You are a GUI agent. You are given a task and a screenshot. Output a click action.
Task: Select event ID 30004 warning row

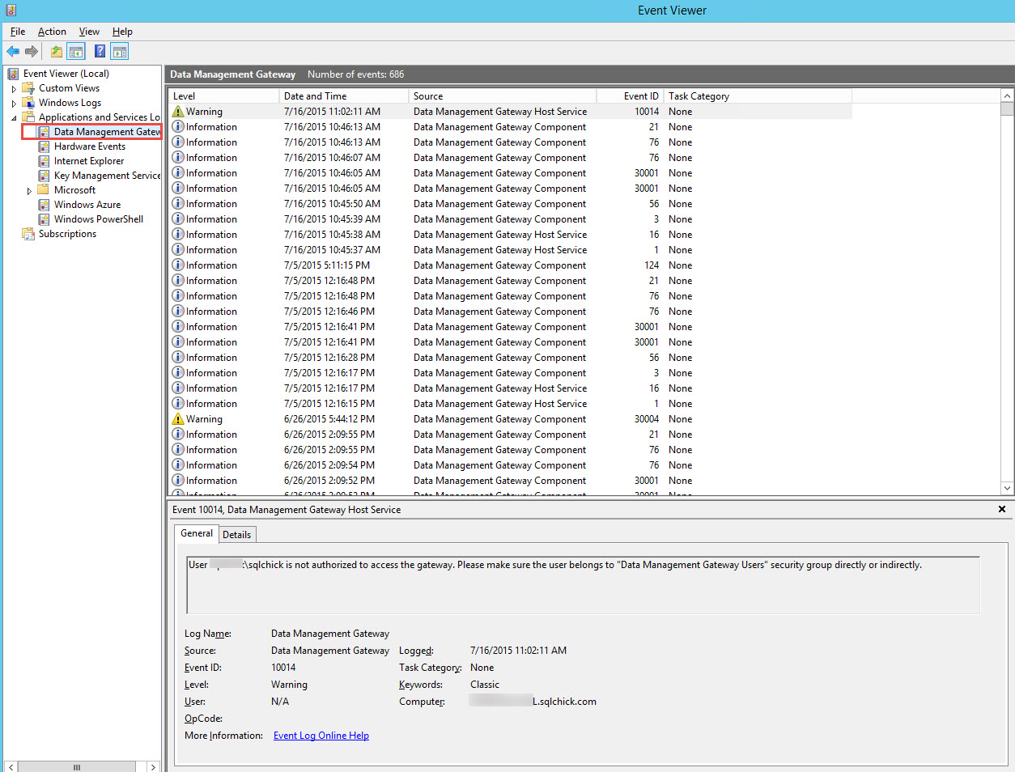[510, 419]
